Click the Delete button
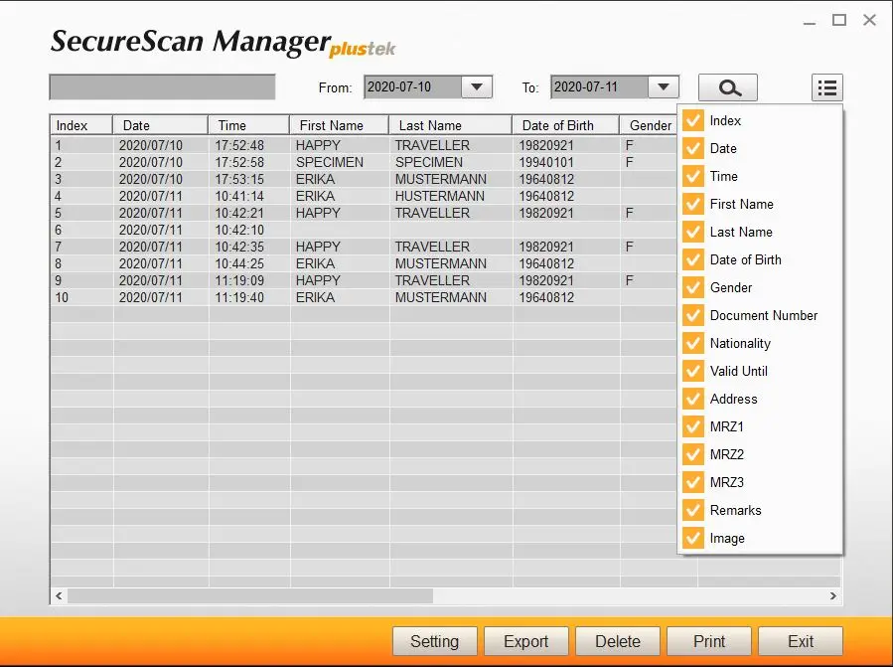Image resolution: width=893 pixels, height=667 pixels. tap(618, 641)
